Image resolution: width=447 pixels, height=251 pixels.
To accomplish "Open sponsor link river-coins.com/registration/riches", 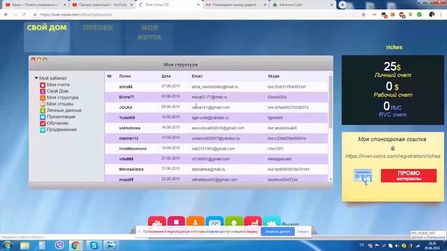I will point(393,156).
